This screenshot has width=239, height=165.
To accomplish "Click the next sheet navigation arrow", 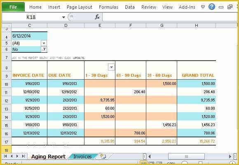I will click(17, 156).
